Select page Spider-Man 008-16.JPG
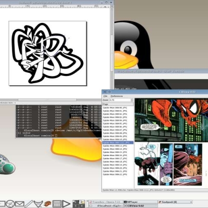208x208 pixels. click(118, 155)
